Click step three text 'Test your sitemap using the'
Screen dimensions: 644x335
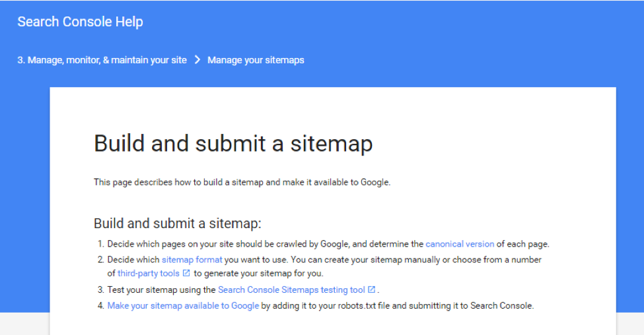tap(161, 290)
